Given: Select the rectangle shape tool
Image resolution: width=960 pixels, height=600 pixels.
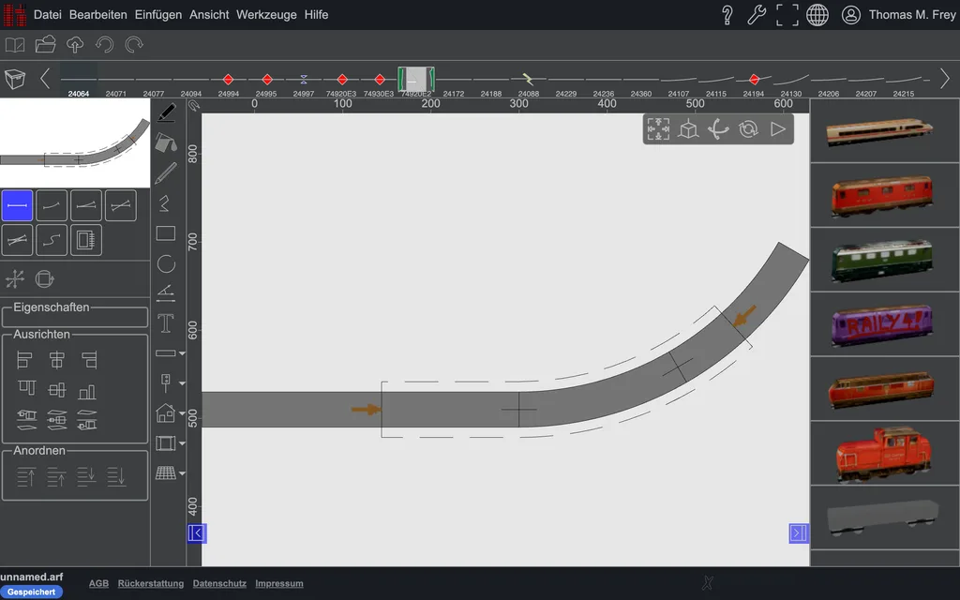Looking at the screenshot, I should [x=166, y=233].
